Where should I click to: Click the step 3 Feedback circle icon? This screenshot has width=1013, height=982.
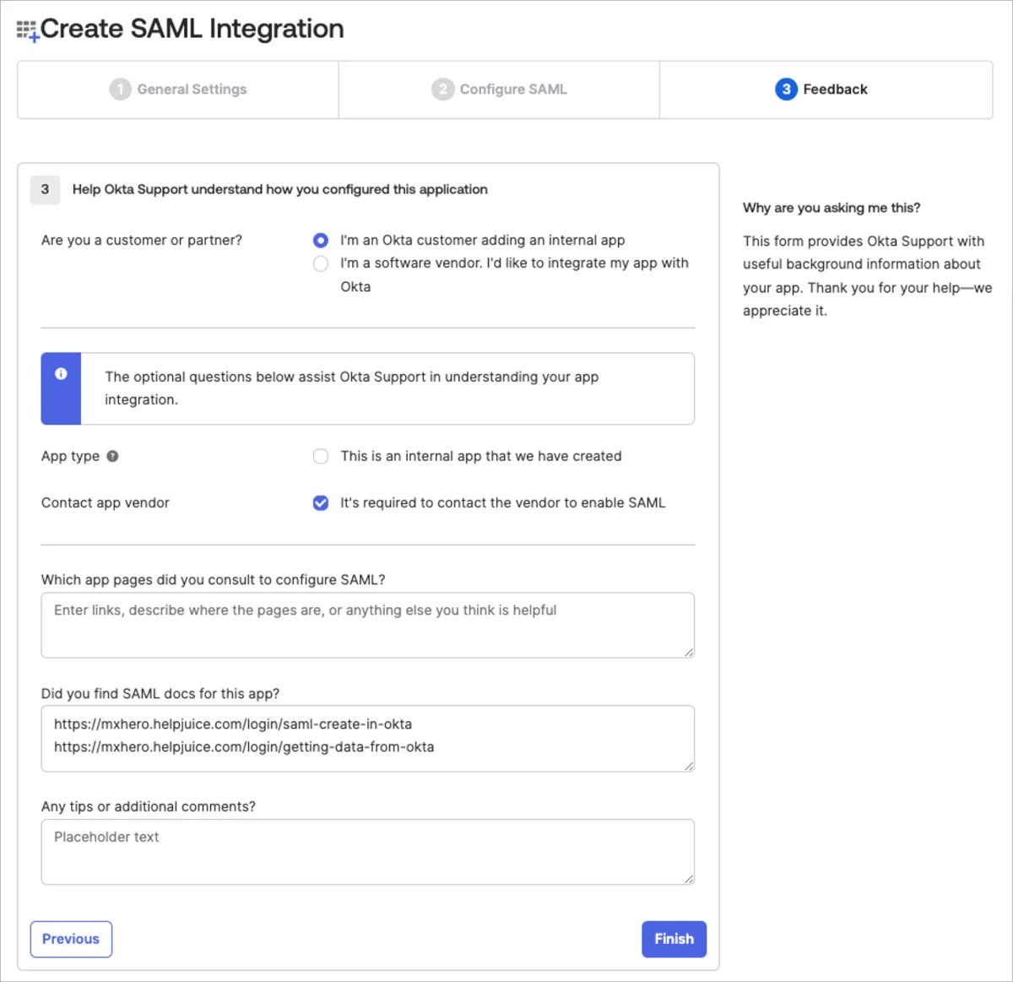(x=786, y=90)
